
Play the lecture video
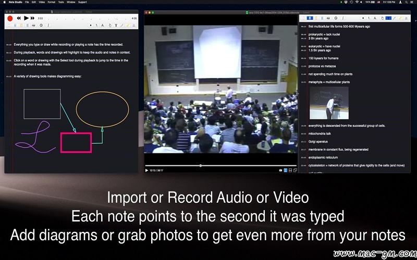coord(146,171)
